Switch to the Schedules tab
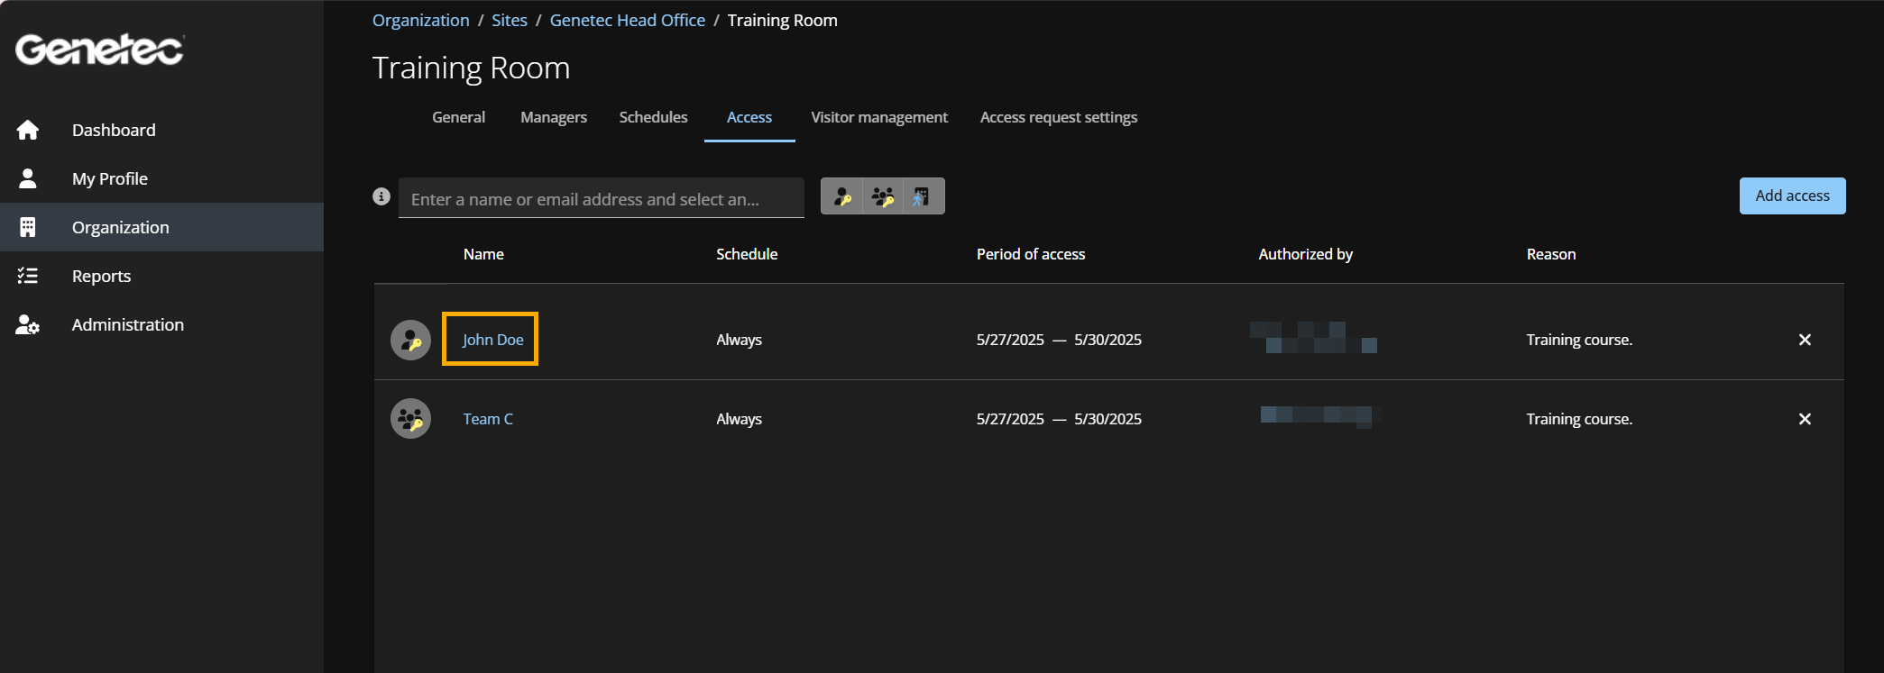The width and height of the screenshot is (1884, 673). pos(653,117)
